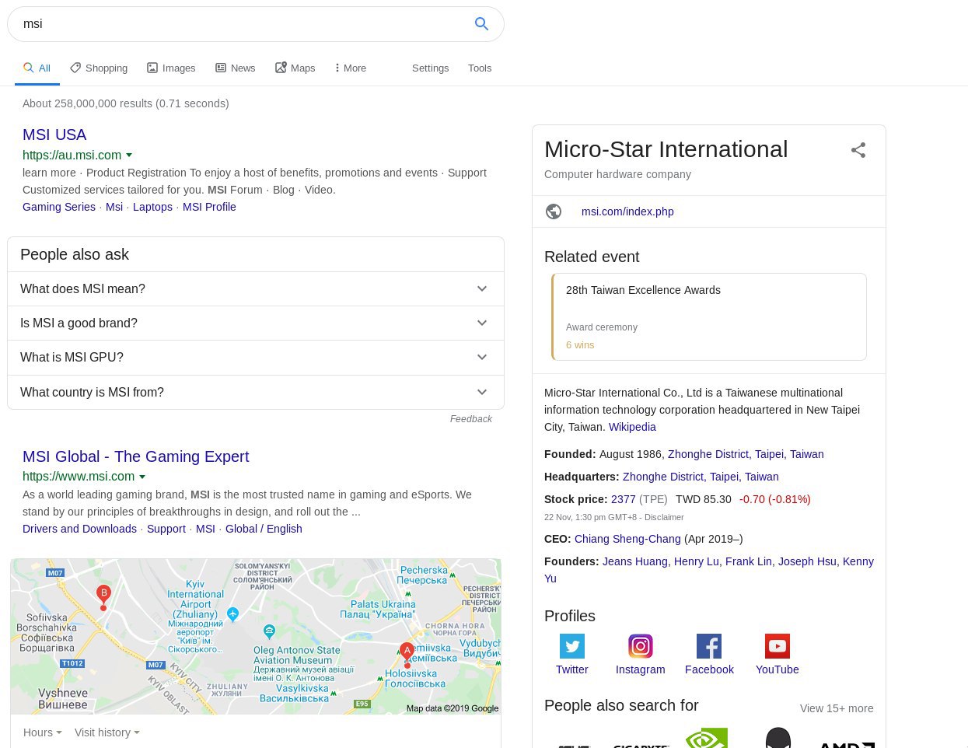Image resolution: width=968 pixels, height=748 pixels.
Task: Open MSI's Facebook profile icon
Action: (709, 646)
